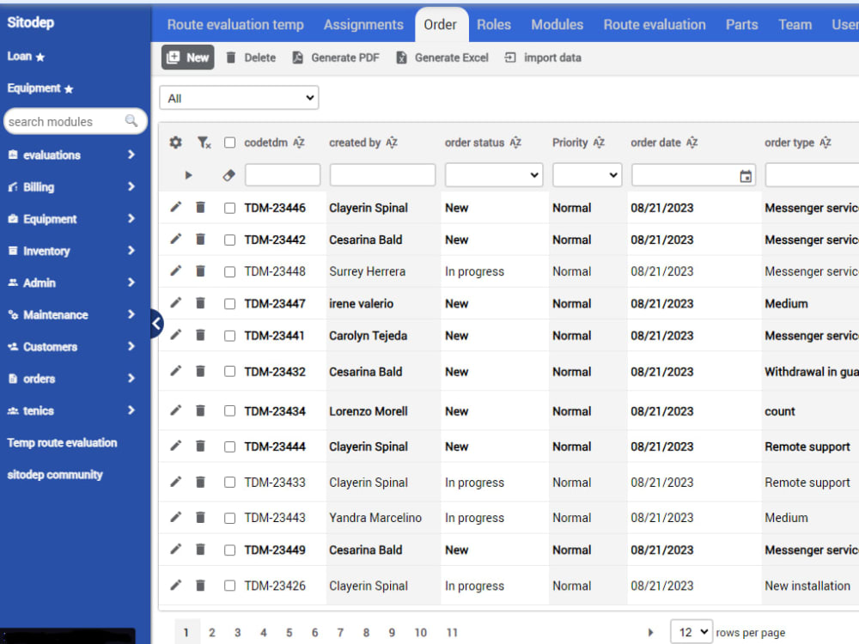Click the import data button
Screen dimensions: 859x644
(542, 58)
